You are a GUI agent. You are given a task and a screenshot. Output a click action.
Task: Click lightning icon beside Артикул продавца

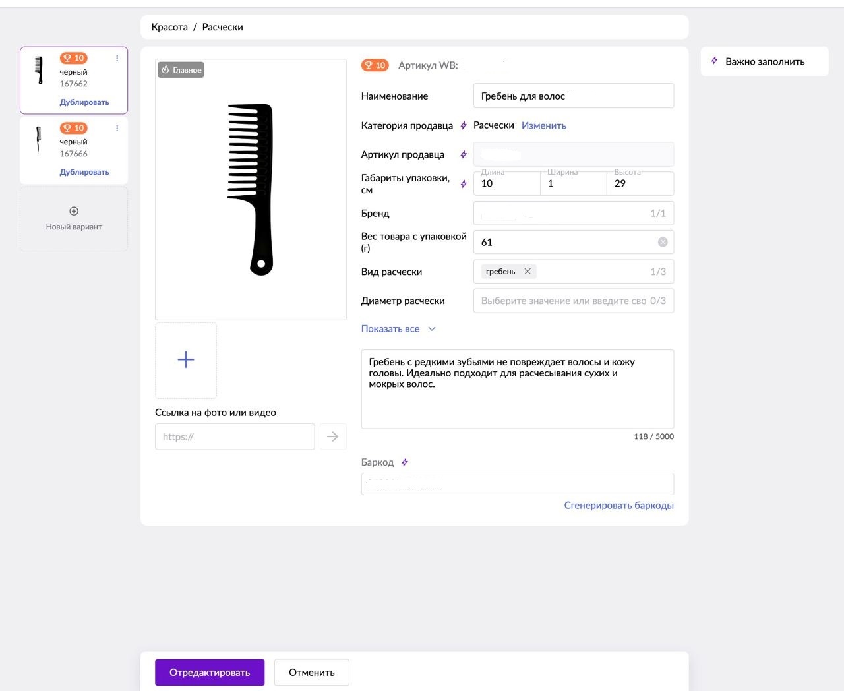[x=464, y=154]
